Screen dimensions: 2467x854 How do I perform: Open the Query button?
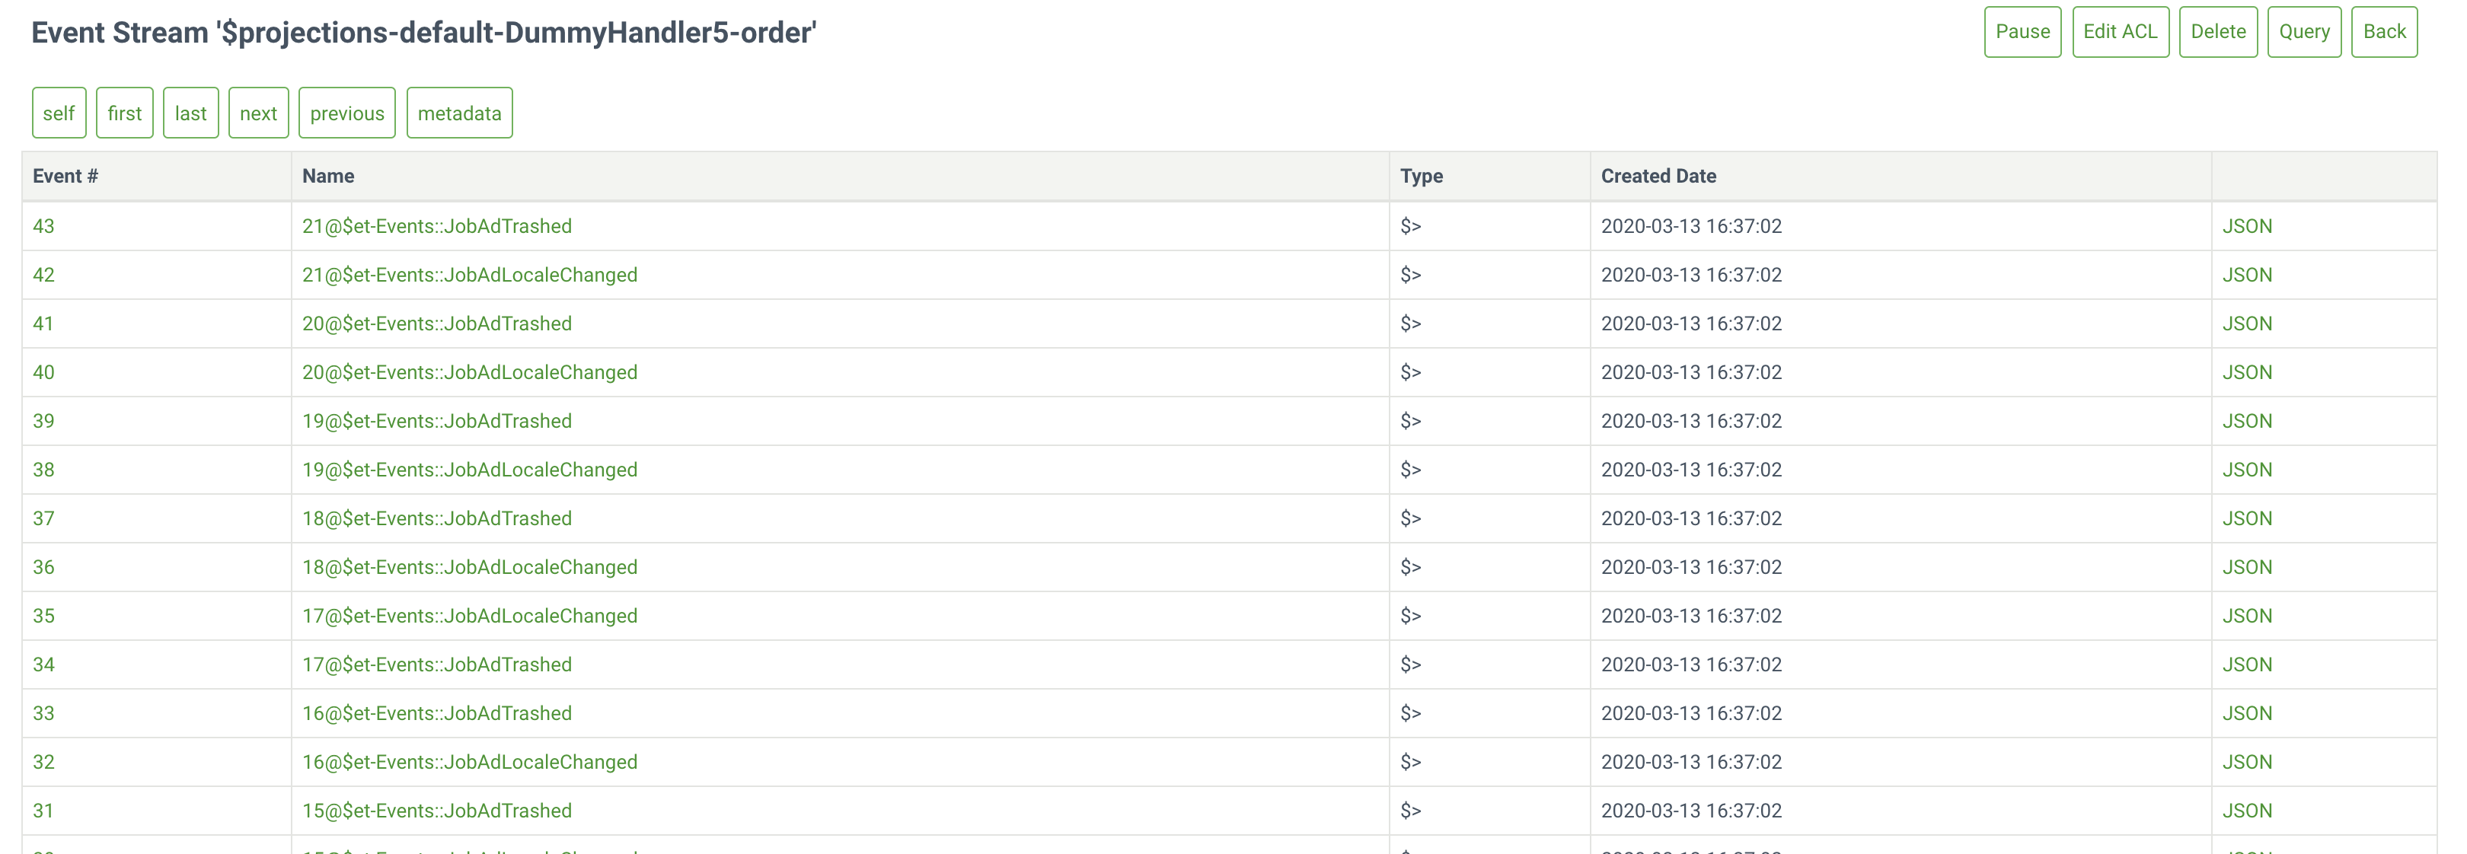2303,32
